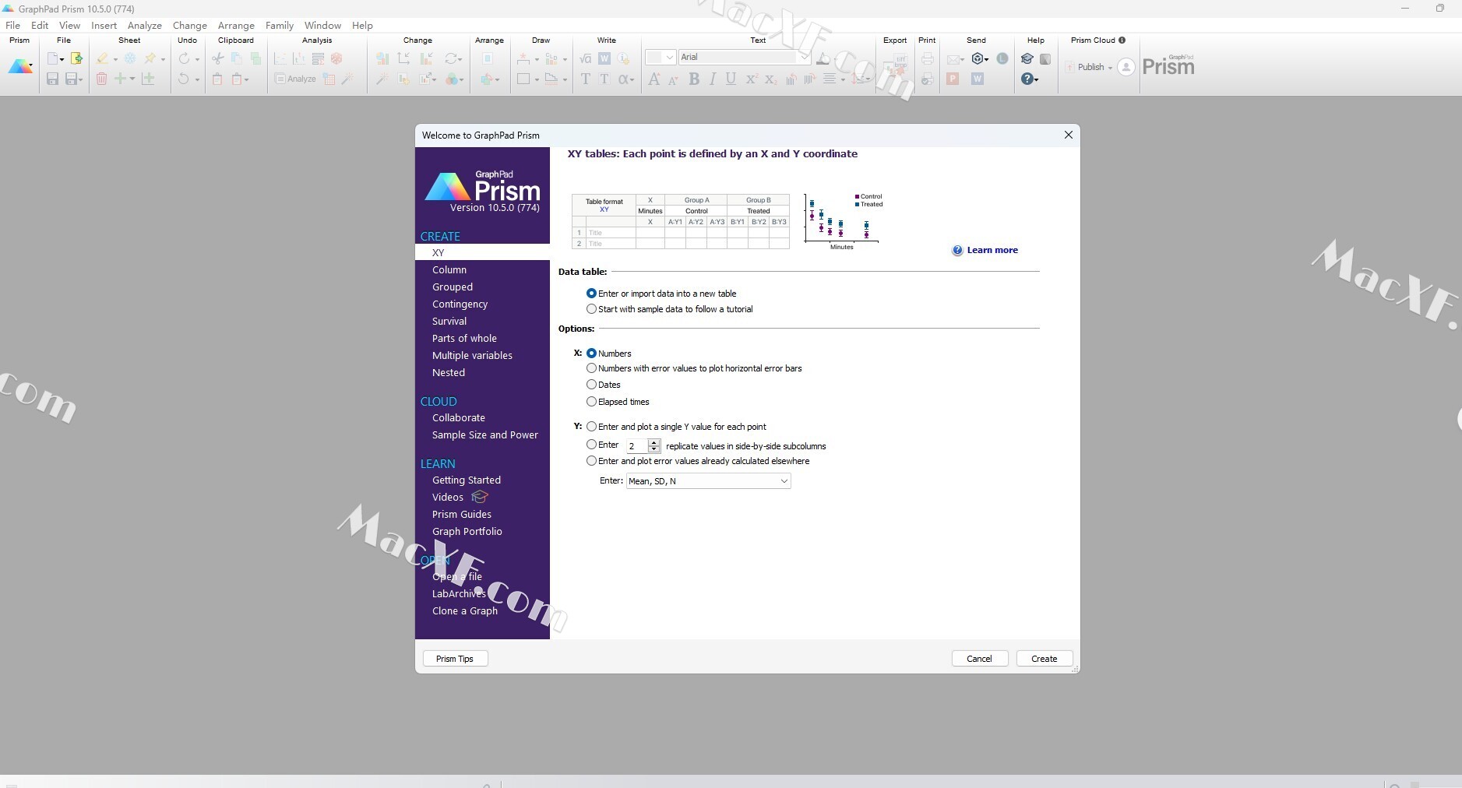Viewport: 1462px width, 788px height.
Task: Click the Print printer icon
Action: tap(927, 58)
